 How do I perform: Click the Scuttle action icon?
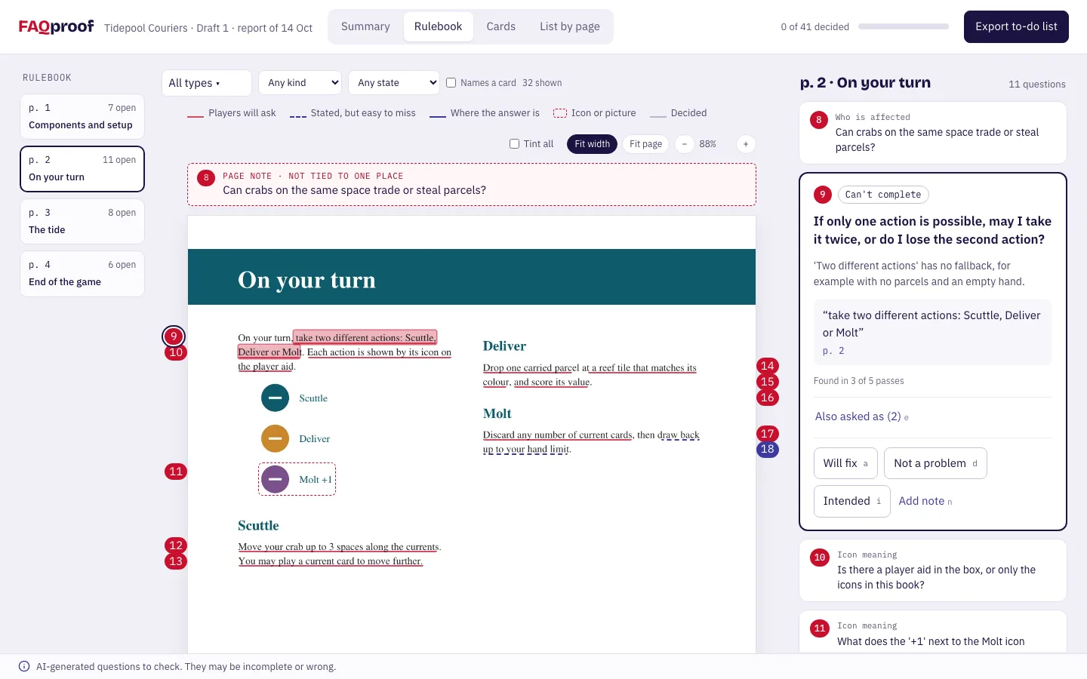[275, 398]
